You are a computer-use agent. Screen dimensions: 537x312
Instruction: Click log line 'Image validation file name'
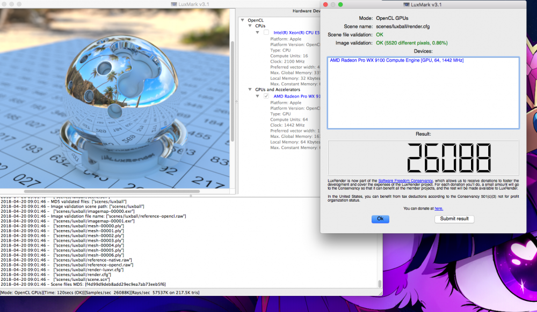pos(93,217)
